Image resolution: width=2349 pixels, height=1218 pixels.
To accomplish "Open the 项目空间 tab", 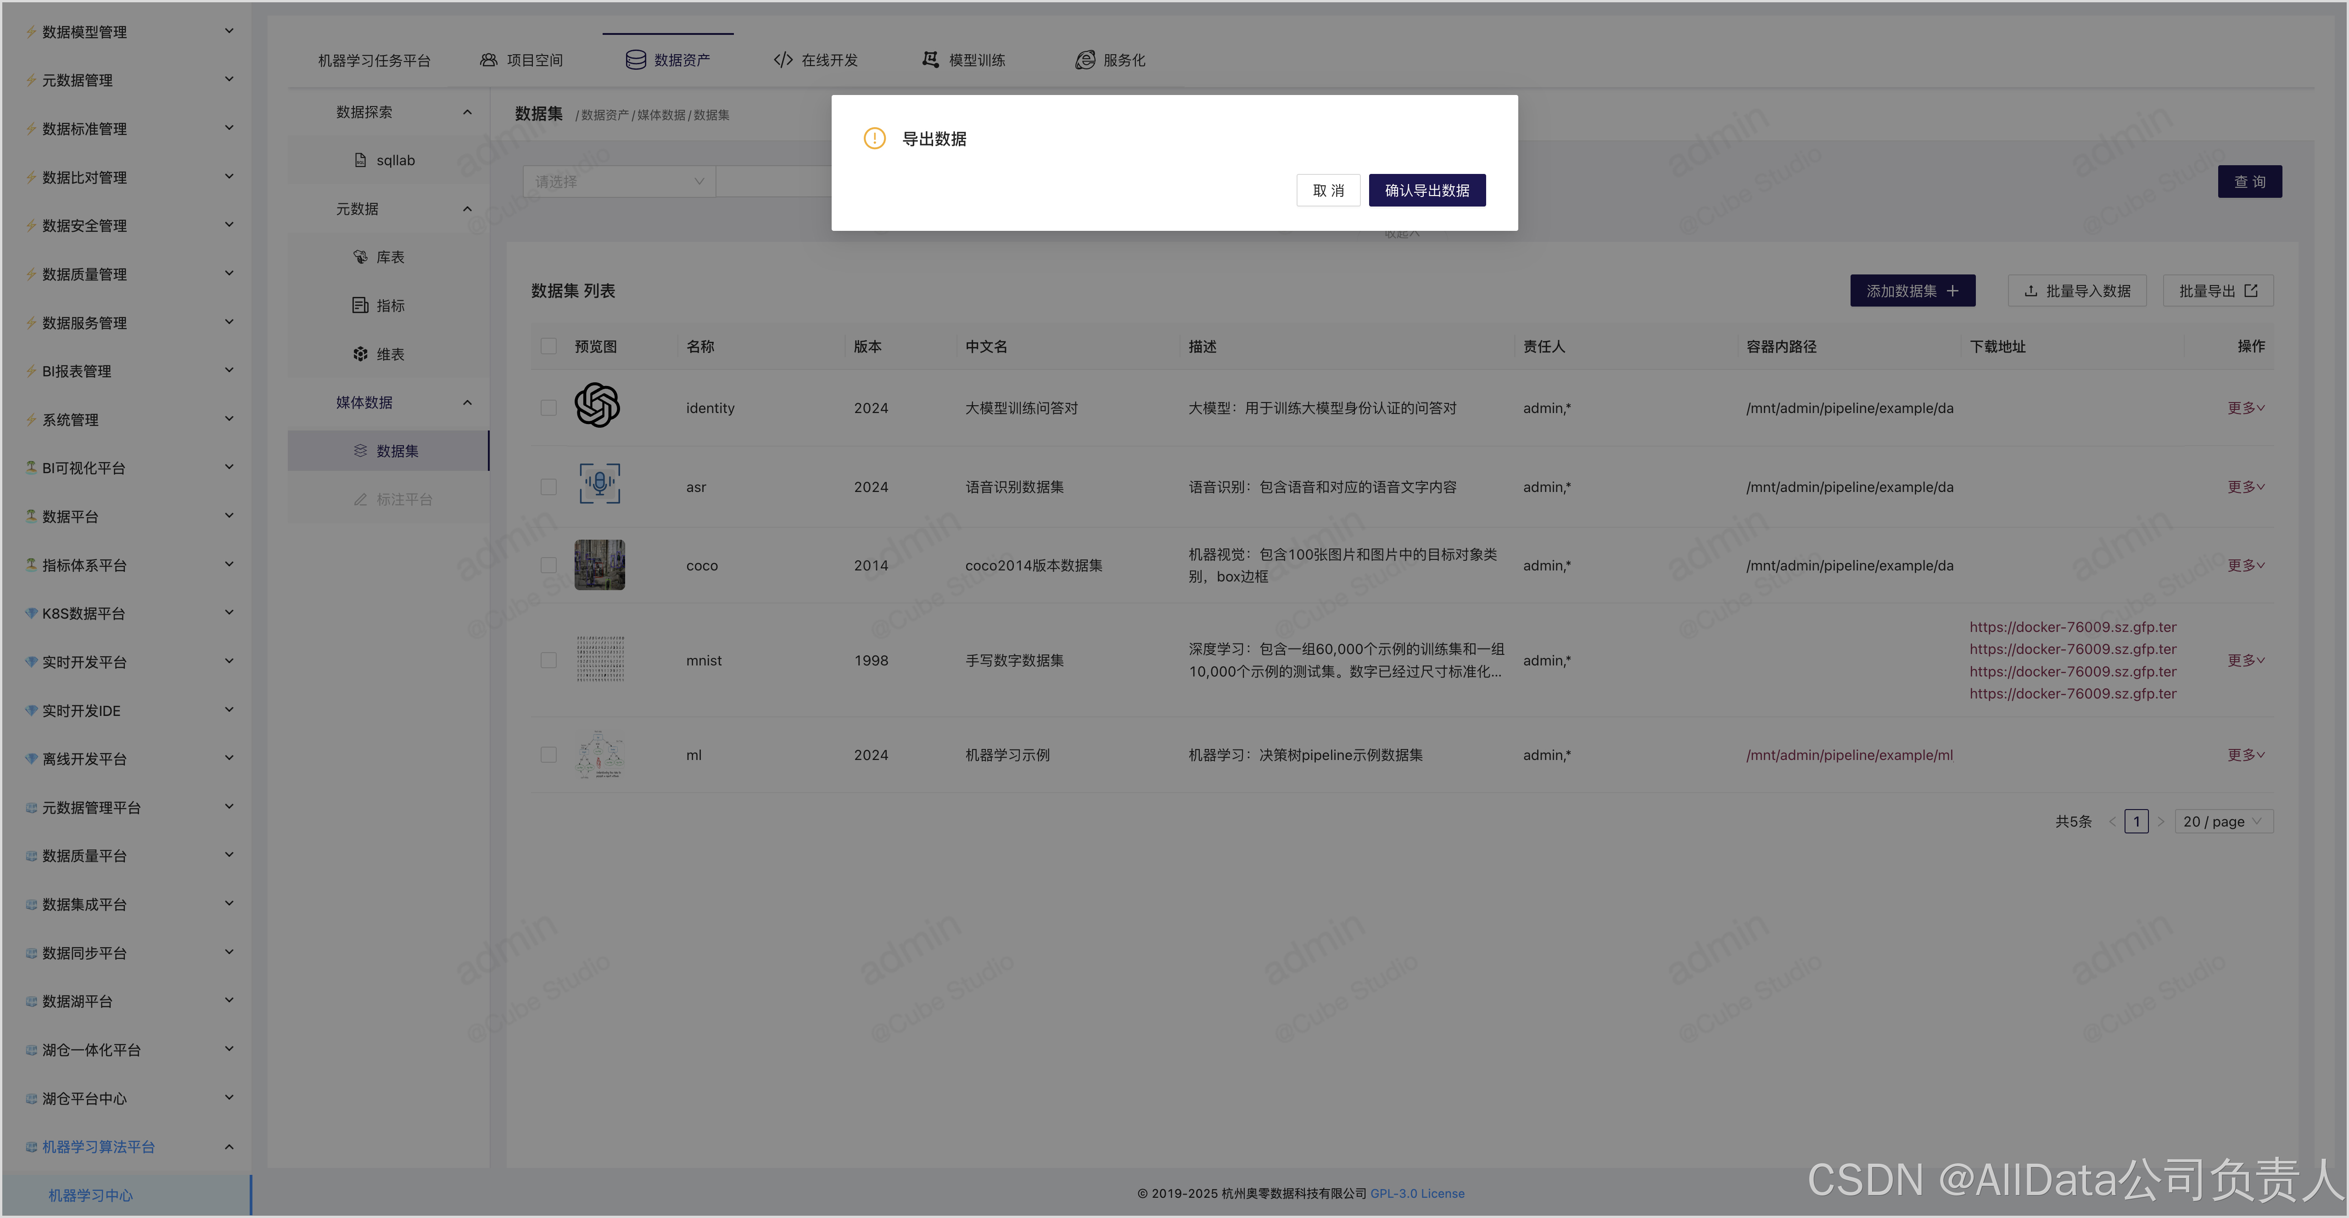I will click(x=521, y=60).
